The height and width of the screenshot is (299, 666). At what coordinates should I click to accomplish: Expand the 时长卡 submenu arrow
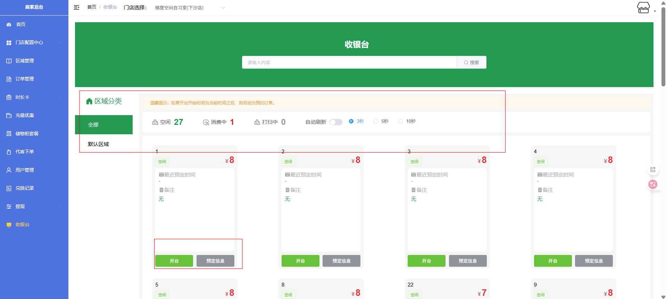tap(60, 97)
